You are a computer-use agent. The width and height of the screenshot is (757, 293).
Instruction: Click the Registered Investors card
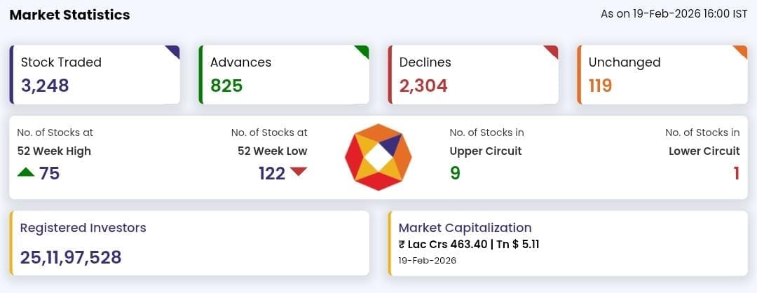189,243
